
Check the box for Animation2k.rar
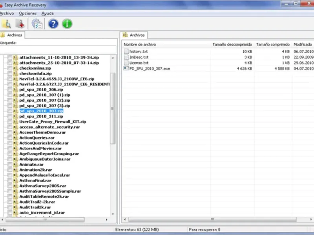tap(10, 170)
